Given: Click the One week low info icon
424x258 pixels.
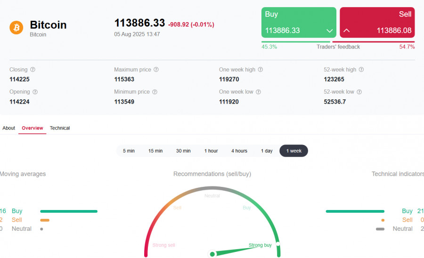Looking at the screenshot, I should point(259,92).
